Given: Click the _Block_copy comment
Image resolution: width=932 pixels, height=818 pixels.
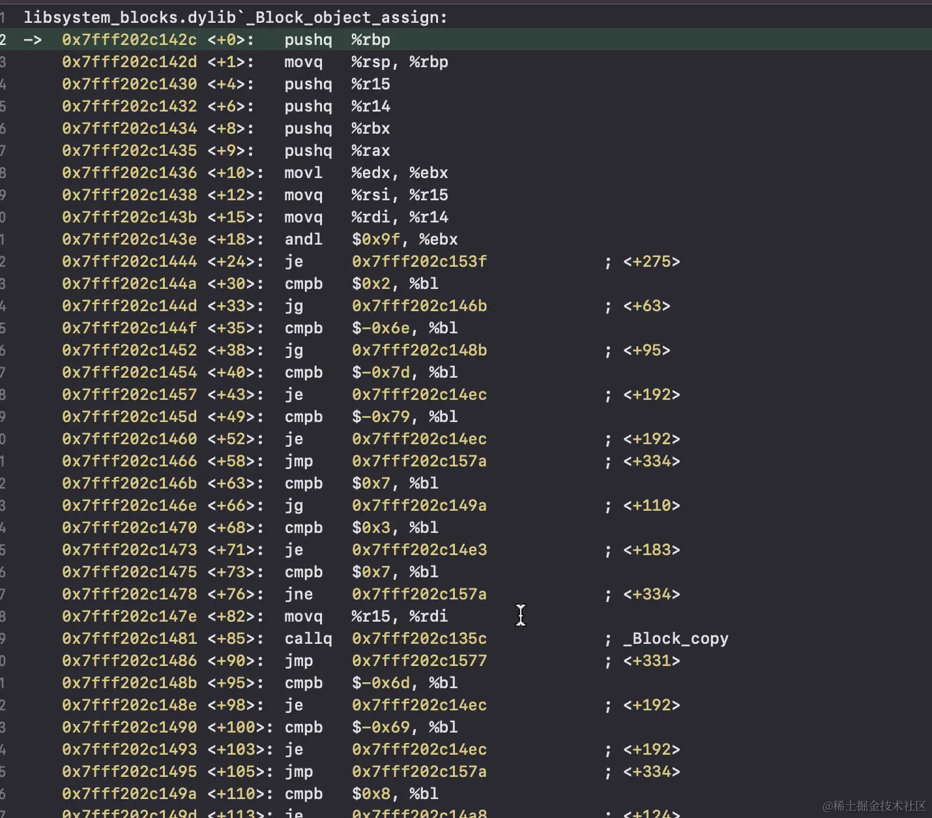Looking at the screenshot, I should 675,639.
